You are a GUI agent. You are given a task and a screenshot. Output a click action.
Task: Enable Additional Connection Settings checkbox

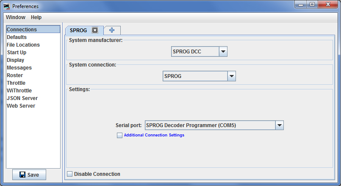119,135
